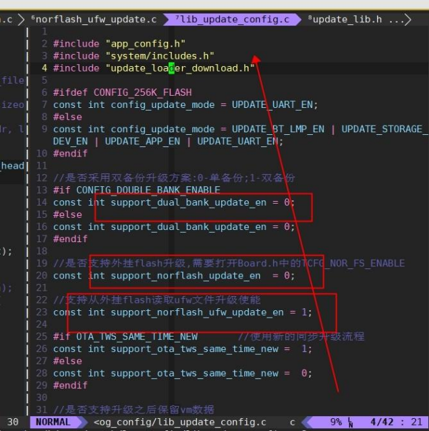Click 'head' text in the left split pane
Image resolution: width=429 pixels, height=431 pixels.
[12, 166]
